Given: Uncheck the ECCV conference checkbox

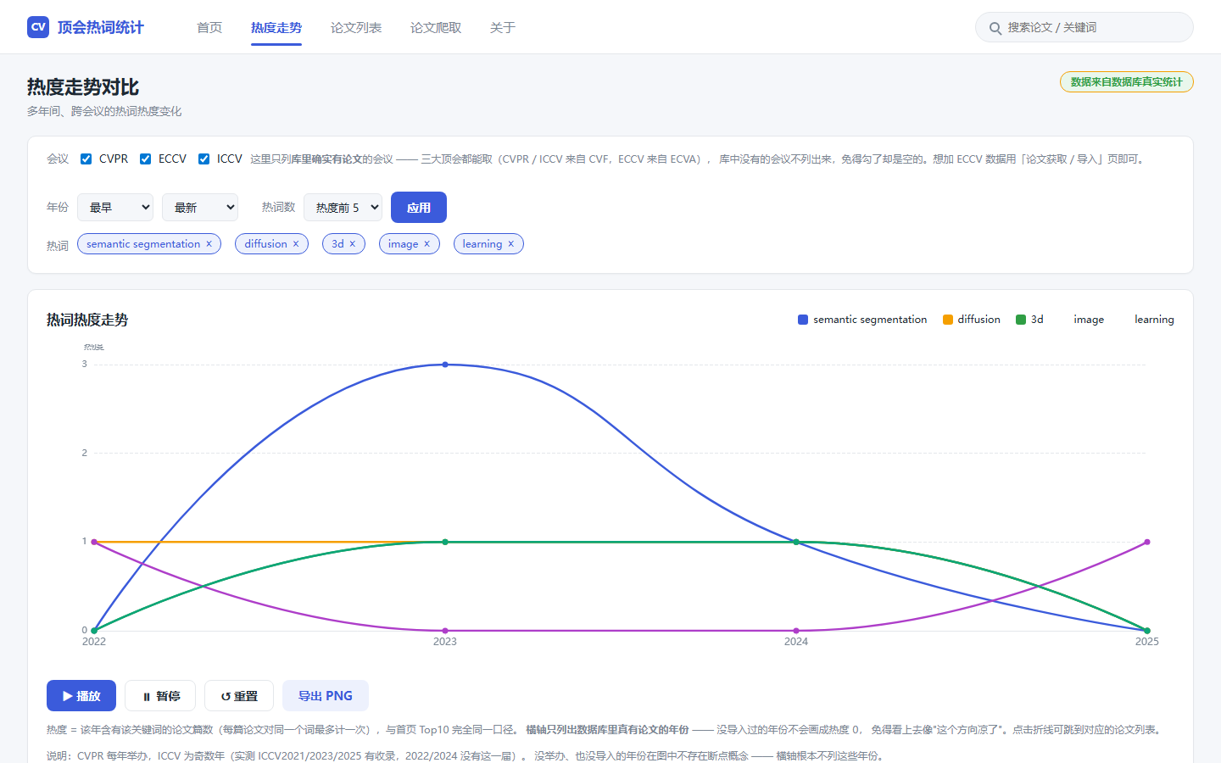Looking at the screenshot, I should (x=145, y=159).
